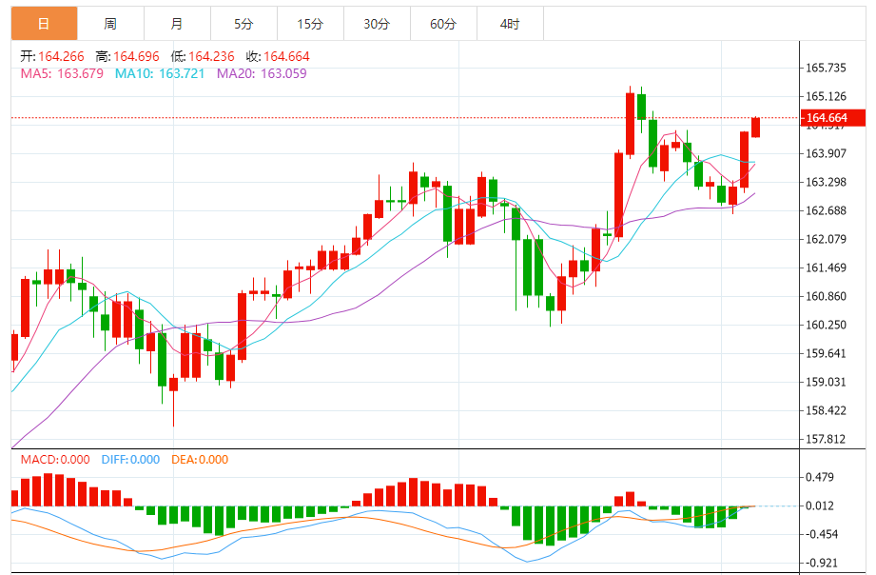Click the 0.479 MACD axis label
This screenshot has height=575, width=876.
coord(820,478)
